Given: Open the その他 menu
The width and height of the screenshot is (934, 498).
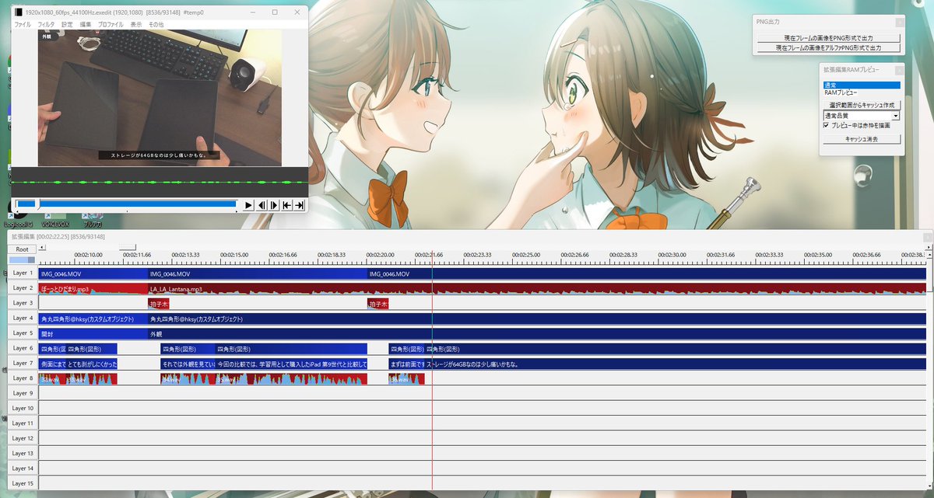Looking at the screenshot, I should 156,25.
